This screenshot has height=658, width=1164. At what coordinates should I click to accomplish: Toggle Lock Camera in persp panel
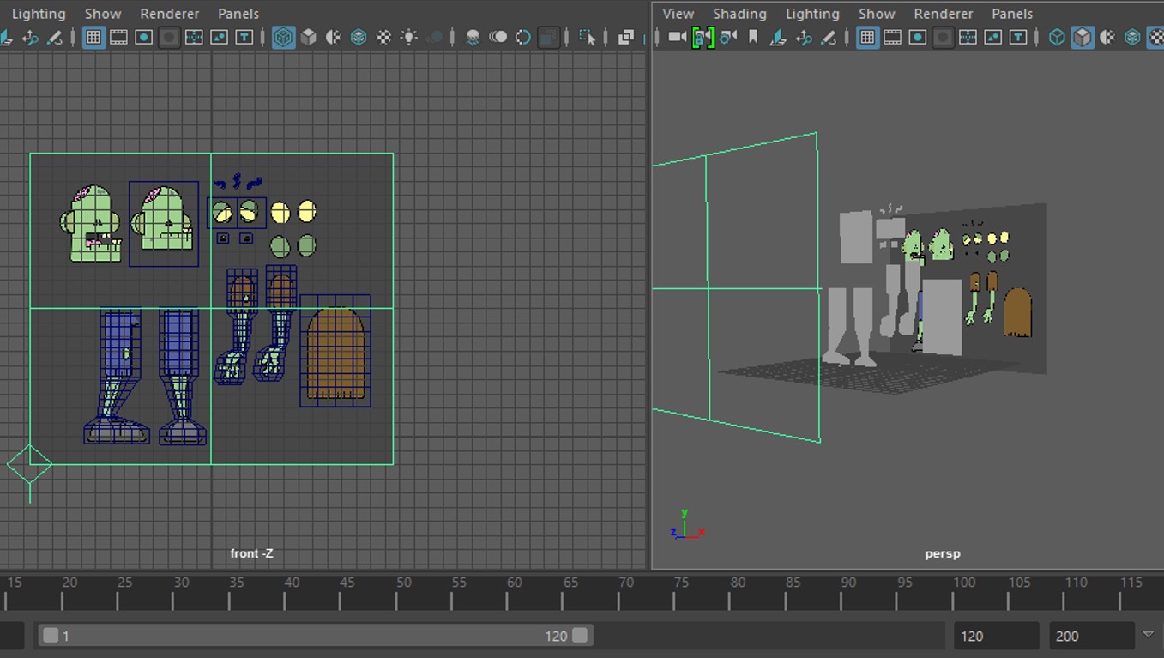703,38
